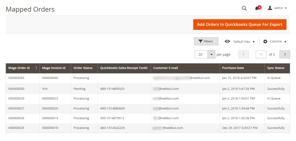Go to previous page arrow
Image resolution: width=296 pixels, height=141 pixels.
[x=243, y=54]
